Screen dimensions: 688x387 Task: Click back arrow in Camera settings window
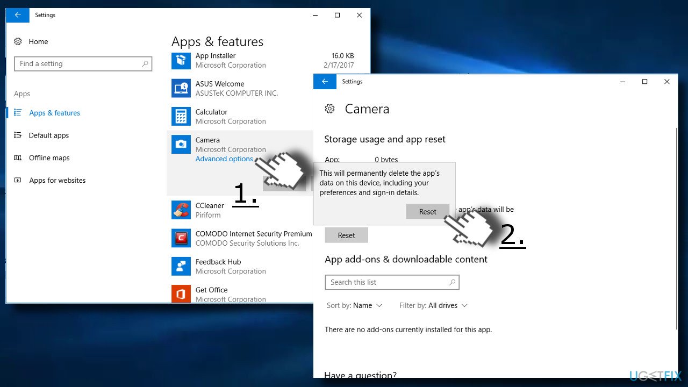click(x=325, y=82)
